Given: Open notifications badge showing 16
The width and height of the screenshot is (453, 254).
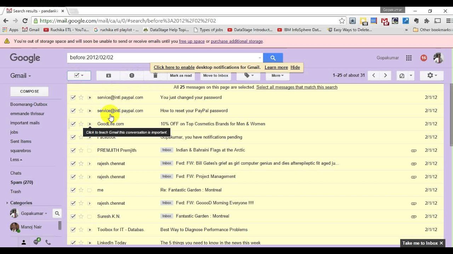Looking at the screenshot, I should (x=424, y=58).
